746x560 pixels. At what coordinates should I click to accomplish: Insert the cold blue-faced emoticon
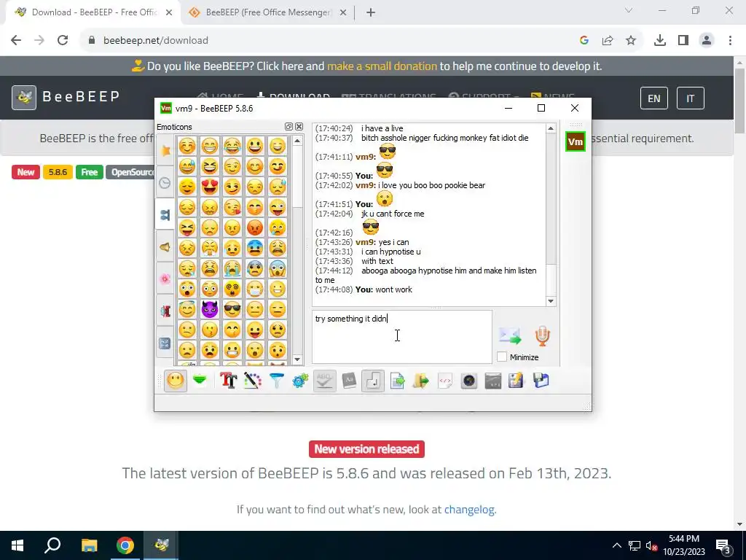tap(255, 248)
